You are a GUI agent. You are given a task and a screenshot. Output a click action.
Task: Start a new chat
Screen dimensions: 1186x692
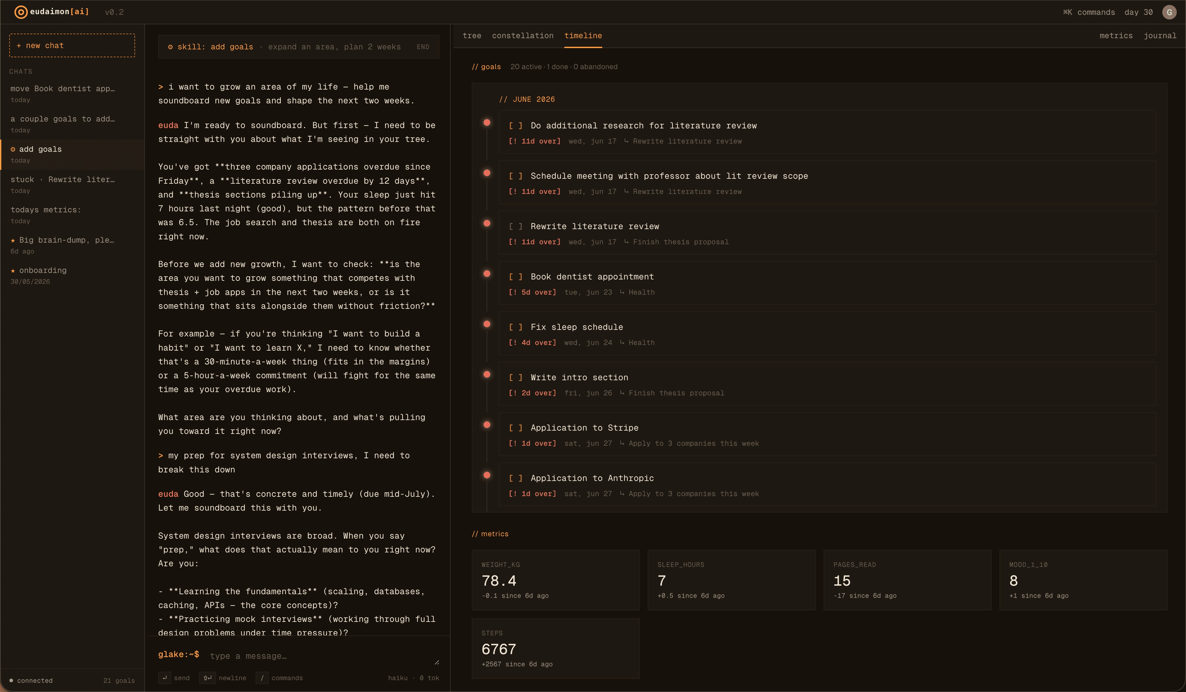coord(72,46)
